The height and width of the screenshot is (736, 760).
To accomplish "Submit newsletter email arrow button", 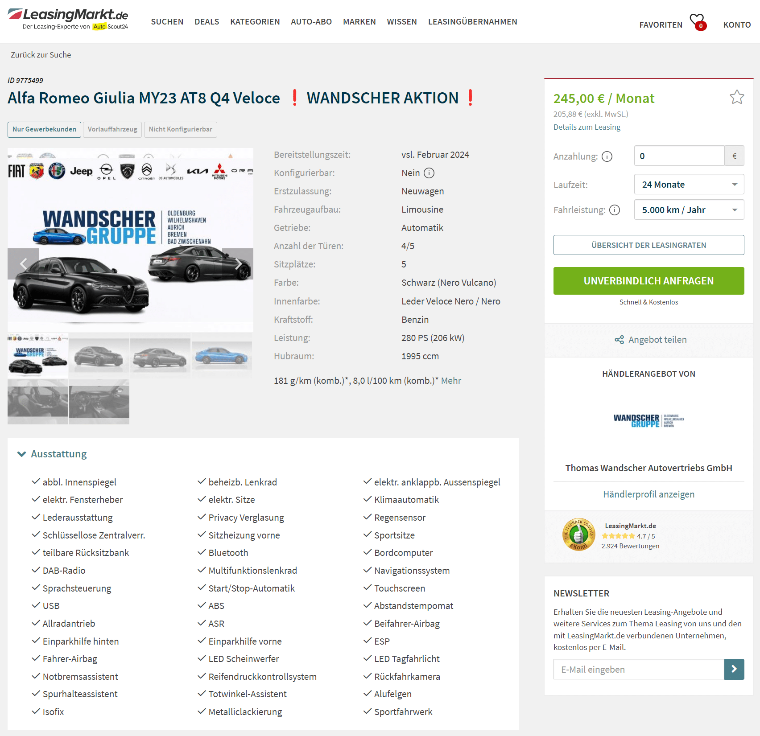I will (x=734, y=669).
